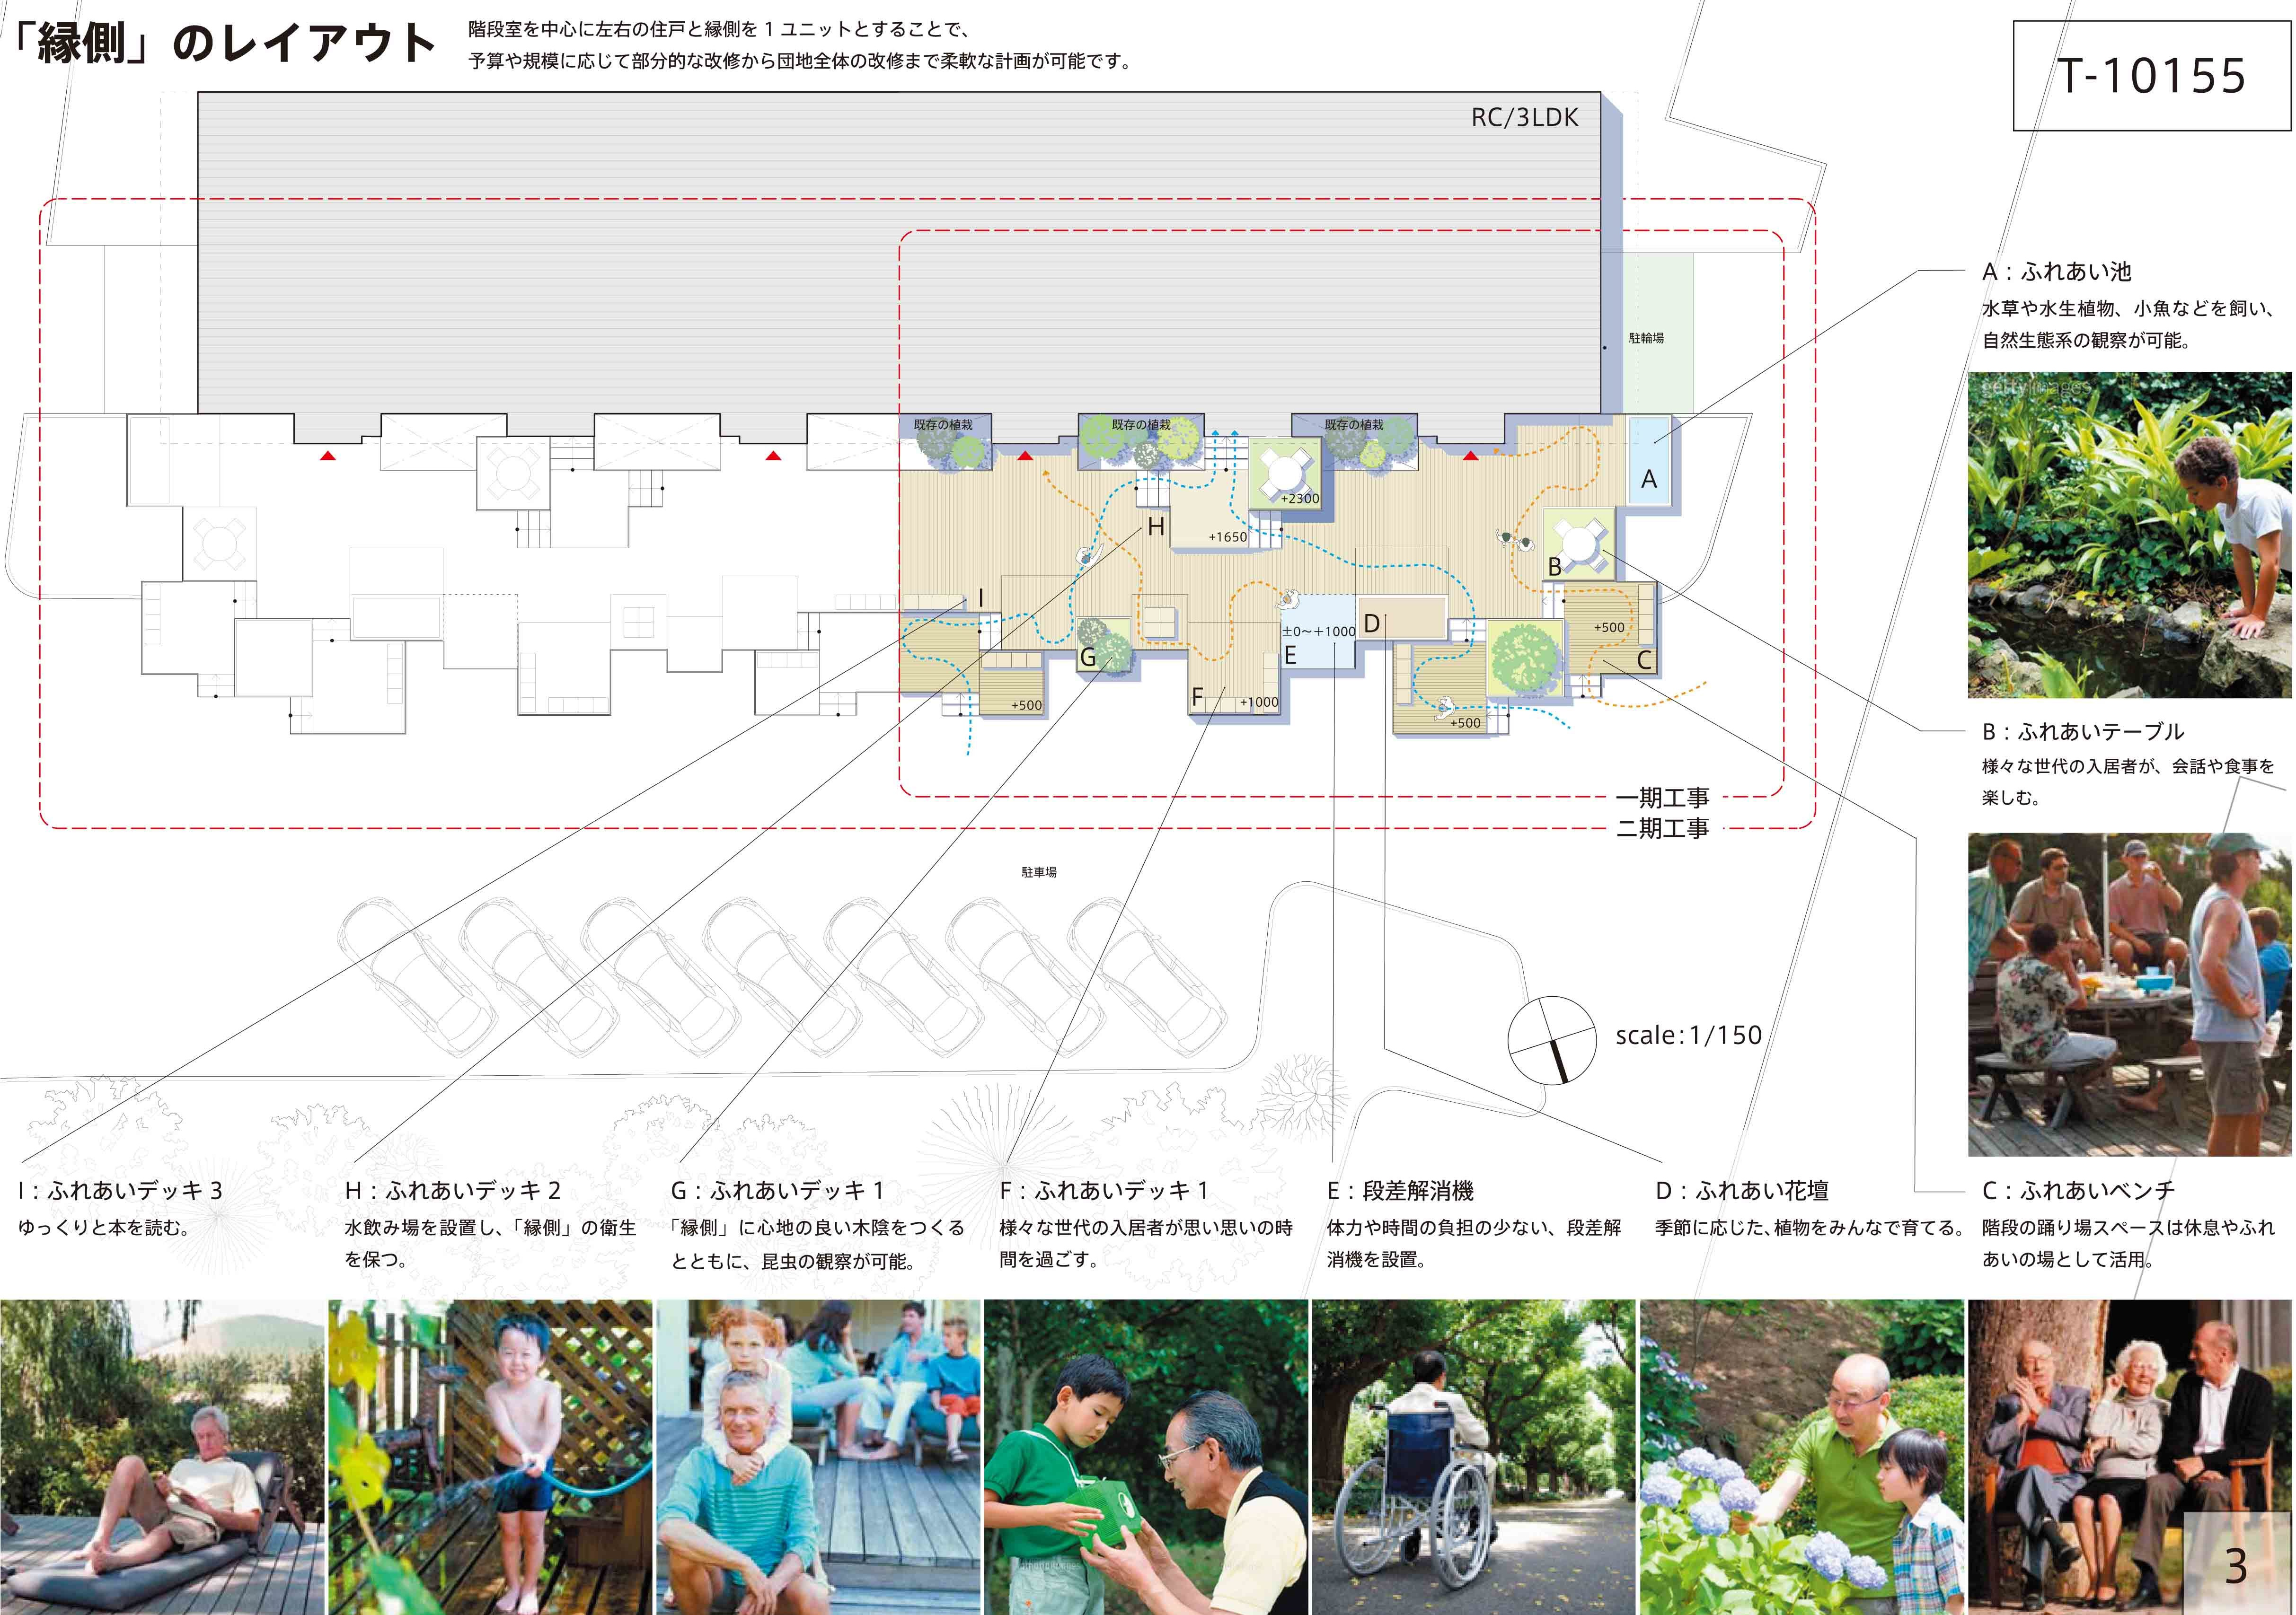Click the D：ふれあい花壇 heading
2296x1615 pixels.
[1742, 1190]
